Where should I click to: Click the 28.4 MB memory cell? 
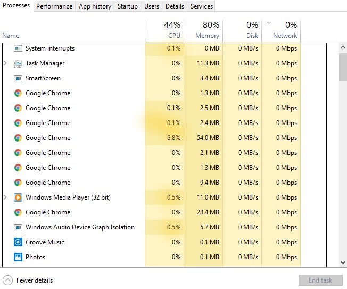pyautogui.click(x=203, y=212)
